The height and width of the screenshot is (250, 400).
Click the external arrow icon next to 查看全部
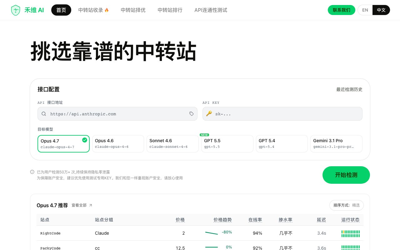tap(91, 205)
